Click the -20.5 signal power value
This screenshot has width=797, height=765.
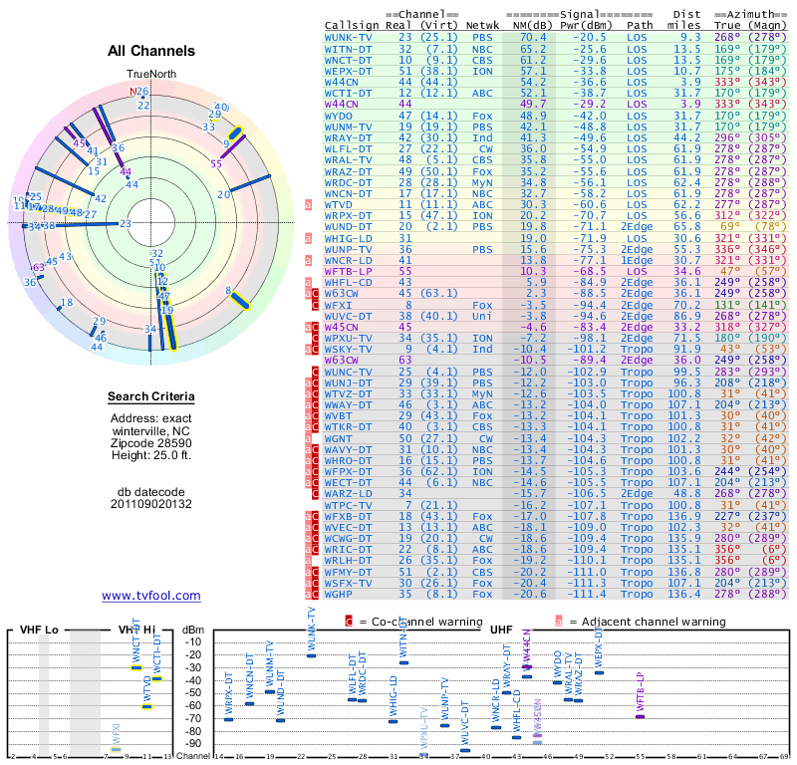pyautogui.click(x=590, y=37)
